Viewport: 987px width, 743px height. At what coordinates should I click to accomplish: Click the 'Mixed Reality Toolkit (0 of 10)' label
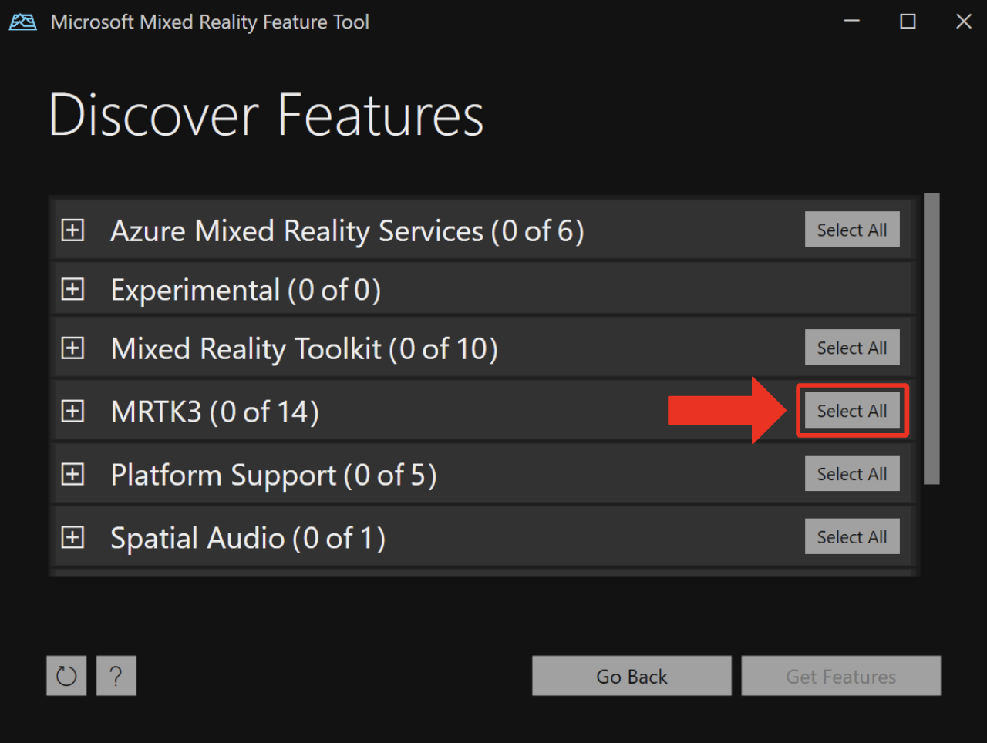pos(304,349)
